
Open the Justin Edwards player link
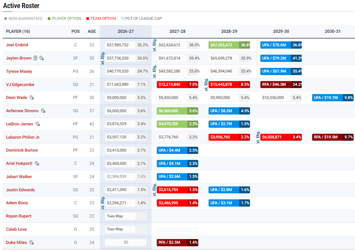click(20, 190)
